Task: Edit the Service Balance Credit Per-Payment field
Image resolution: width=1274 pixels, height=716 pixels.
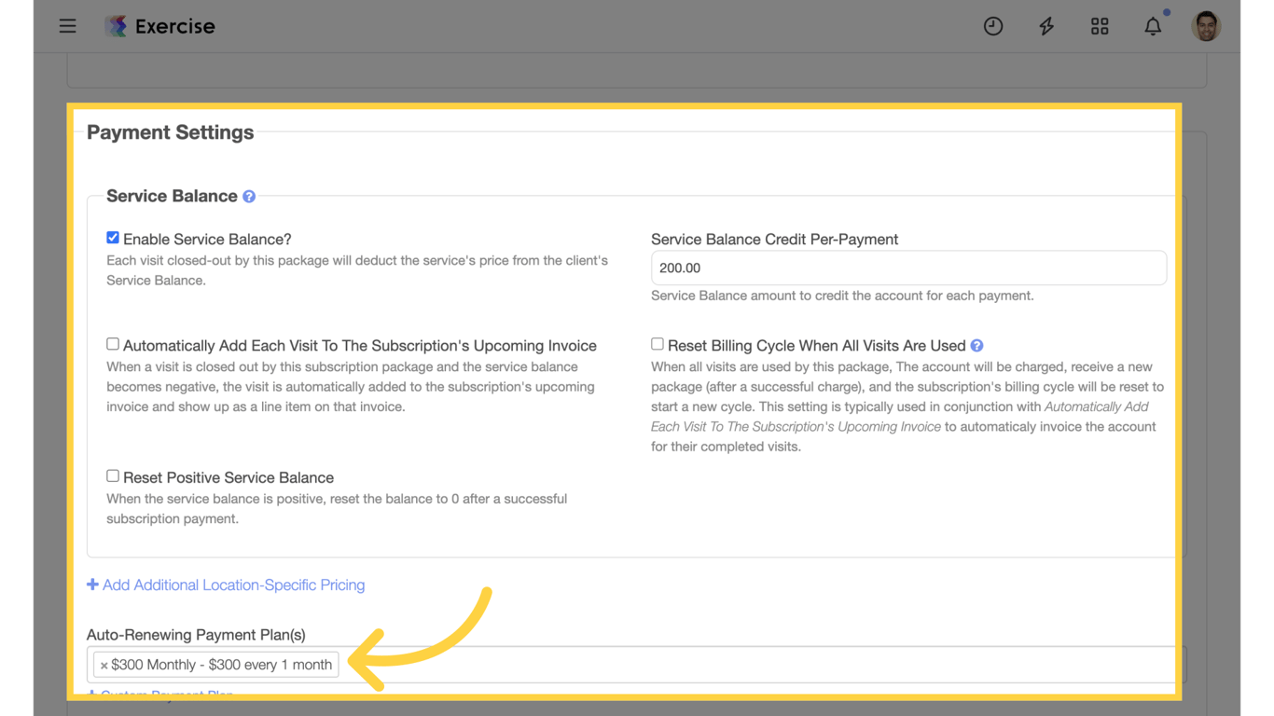Action: (908, 268)
